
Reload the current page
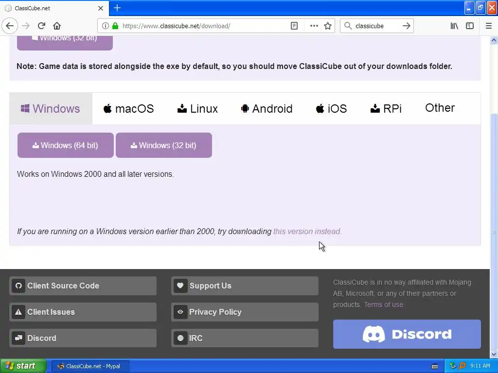tap(41, 26)
